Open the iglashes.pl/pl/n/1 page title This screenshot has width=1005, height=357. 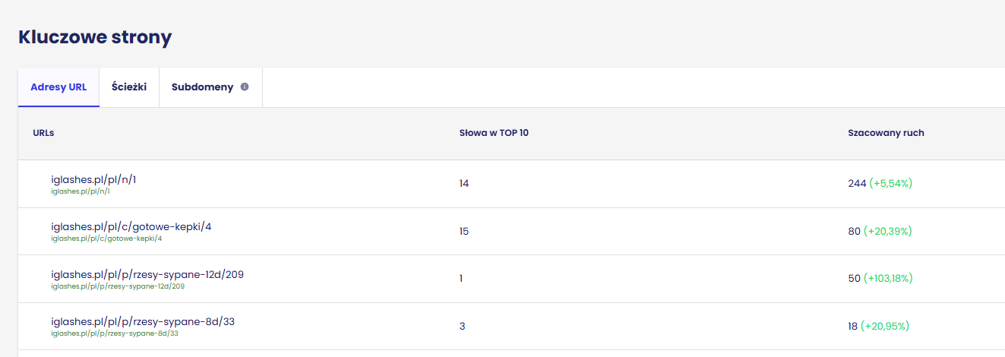coord(93,179)
